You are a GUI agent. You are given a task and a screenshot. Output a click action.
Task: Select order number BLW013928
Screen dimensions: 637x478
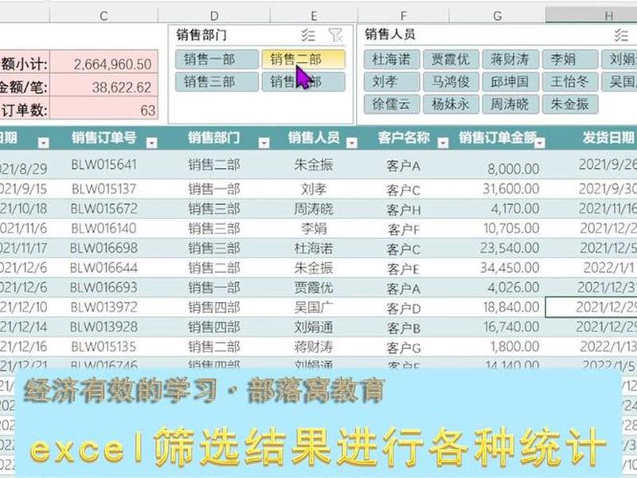pos(104,327)
